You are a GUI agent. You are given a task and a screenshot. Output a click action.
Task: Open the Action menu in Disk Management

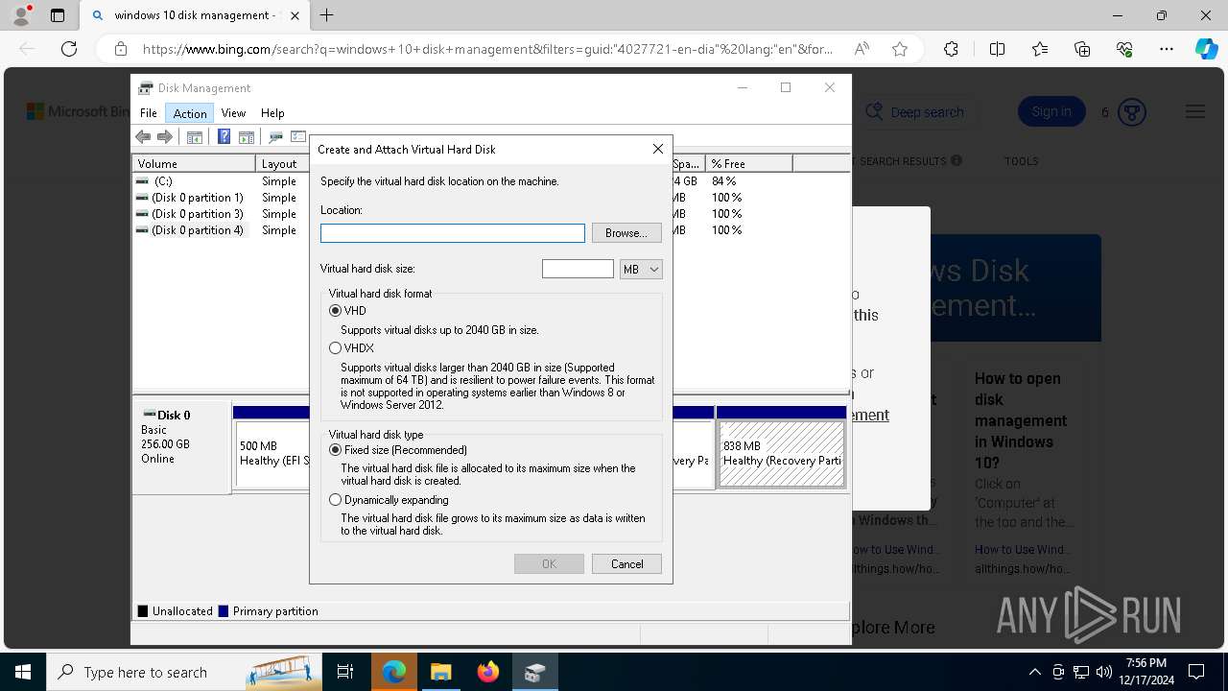[190, 113]
